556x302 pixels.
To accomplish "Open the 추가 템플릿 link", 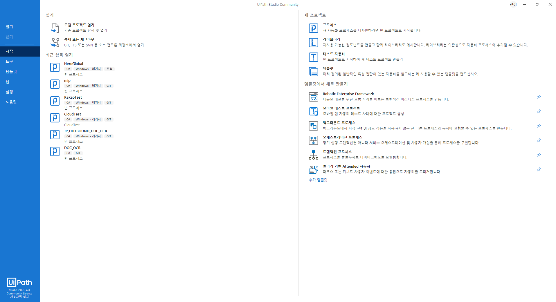I will [318, 180].
